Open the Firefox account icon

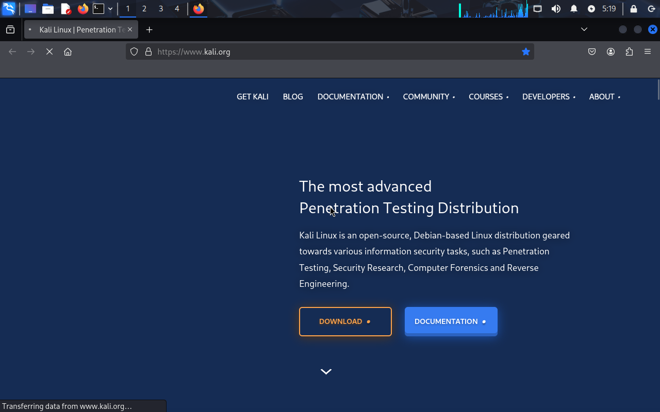click(610, 51)
